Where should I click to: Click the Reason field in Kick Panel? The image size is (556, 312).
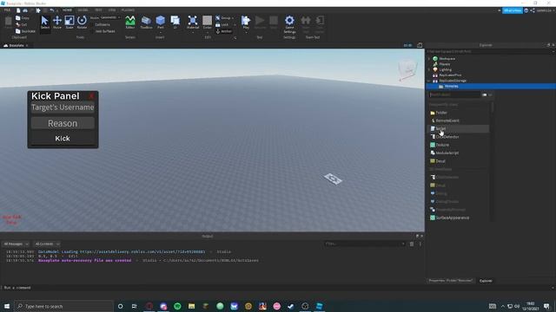(x=63, y=123)
